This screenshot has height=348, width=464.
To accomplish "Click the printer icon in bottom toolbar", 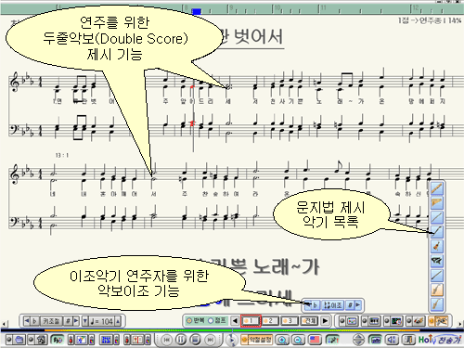I will tap(41, 340).
